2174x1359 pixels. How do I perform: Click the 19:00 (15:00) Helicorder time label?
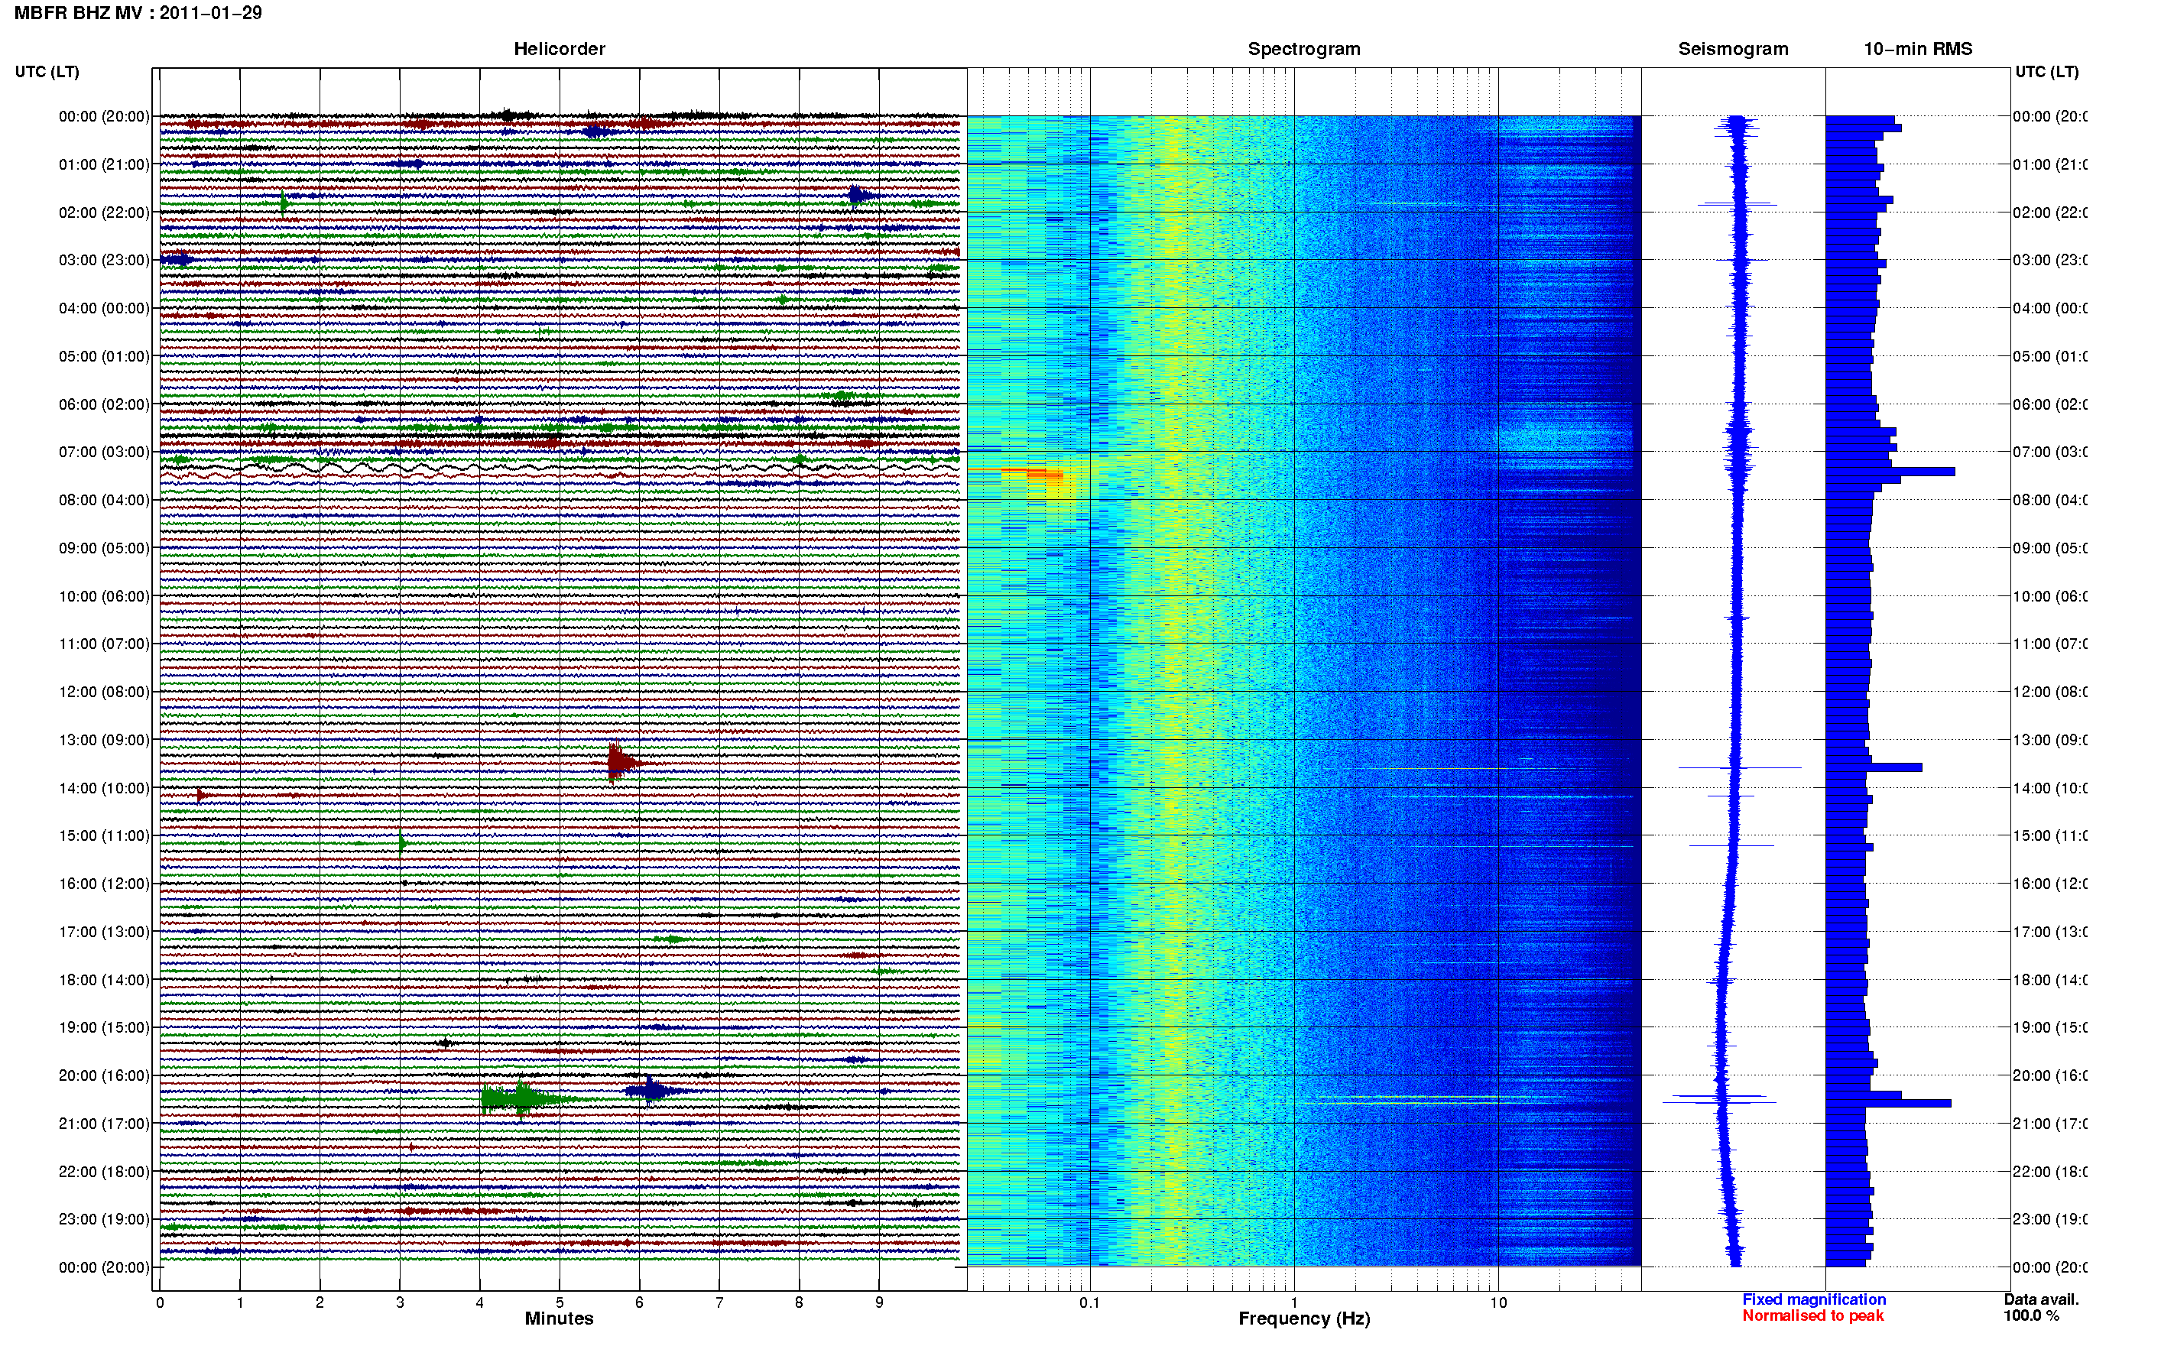[104, 1027]
